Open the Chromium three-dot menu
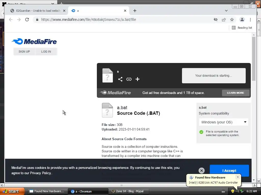The width and height of the screenshot is (261, 195). 250,20
